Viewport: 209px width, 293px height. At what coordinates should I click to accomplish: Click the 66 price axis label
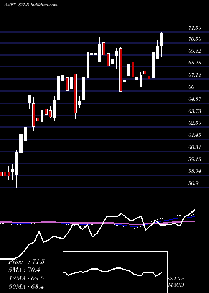click(x=191, y=87)
